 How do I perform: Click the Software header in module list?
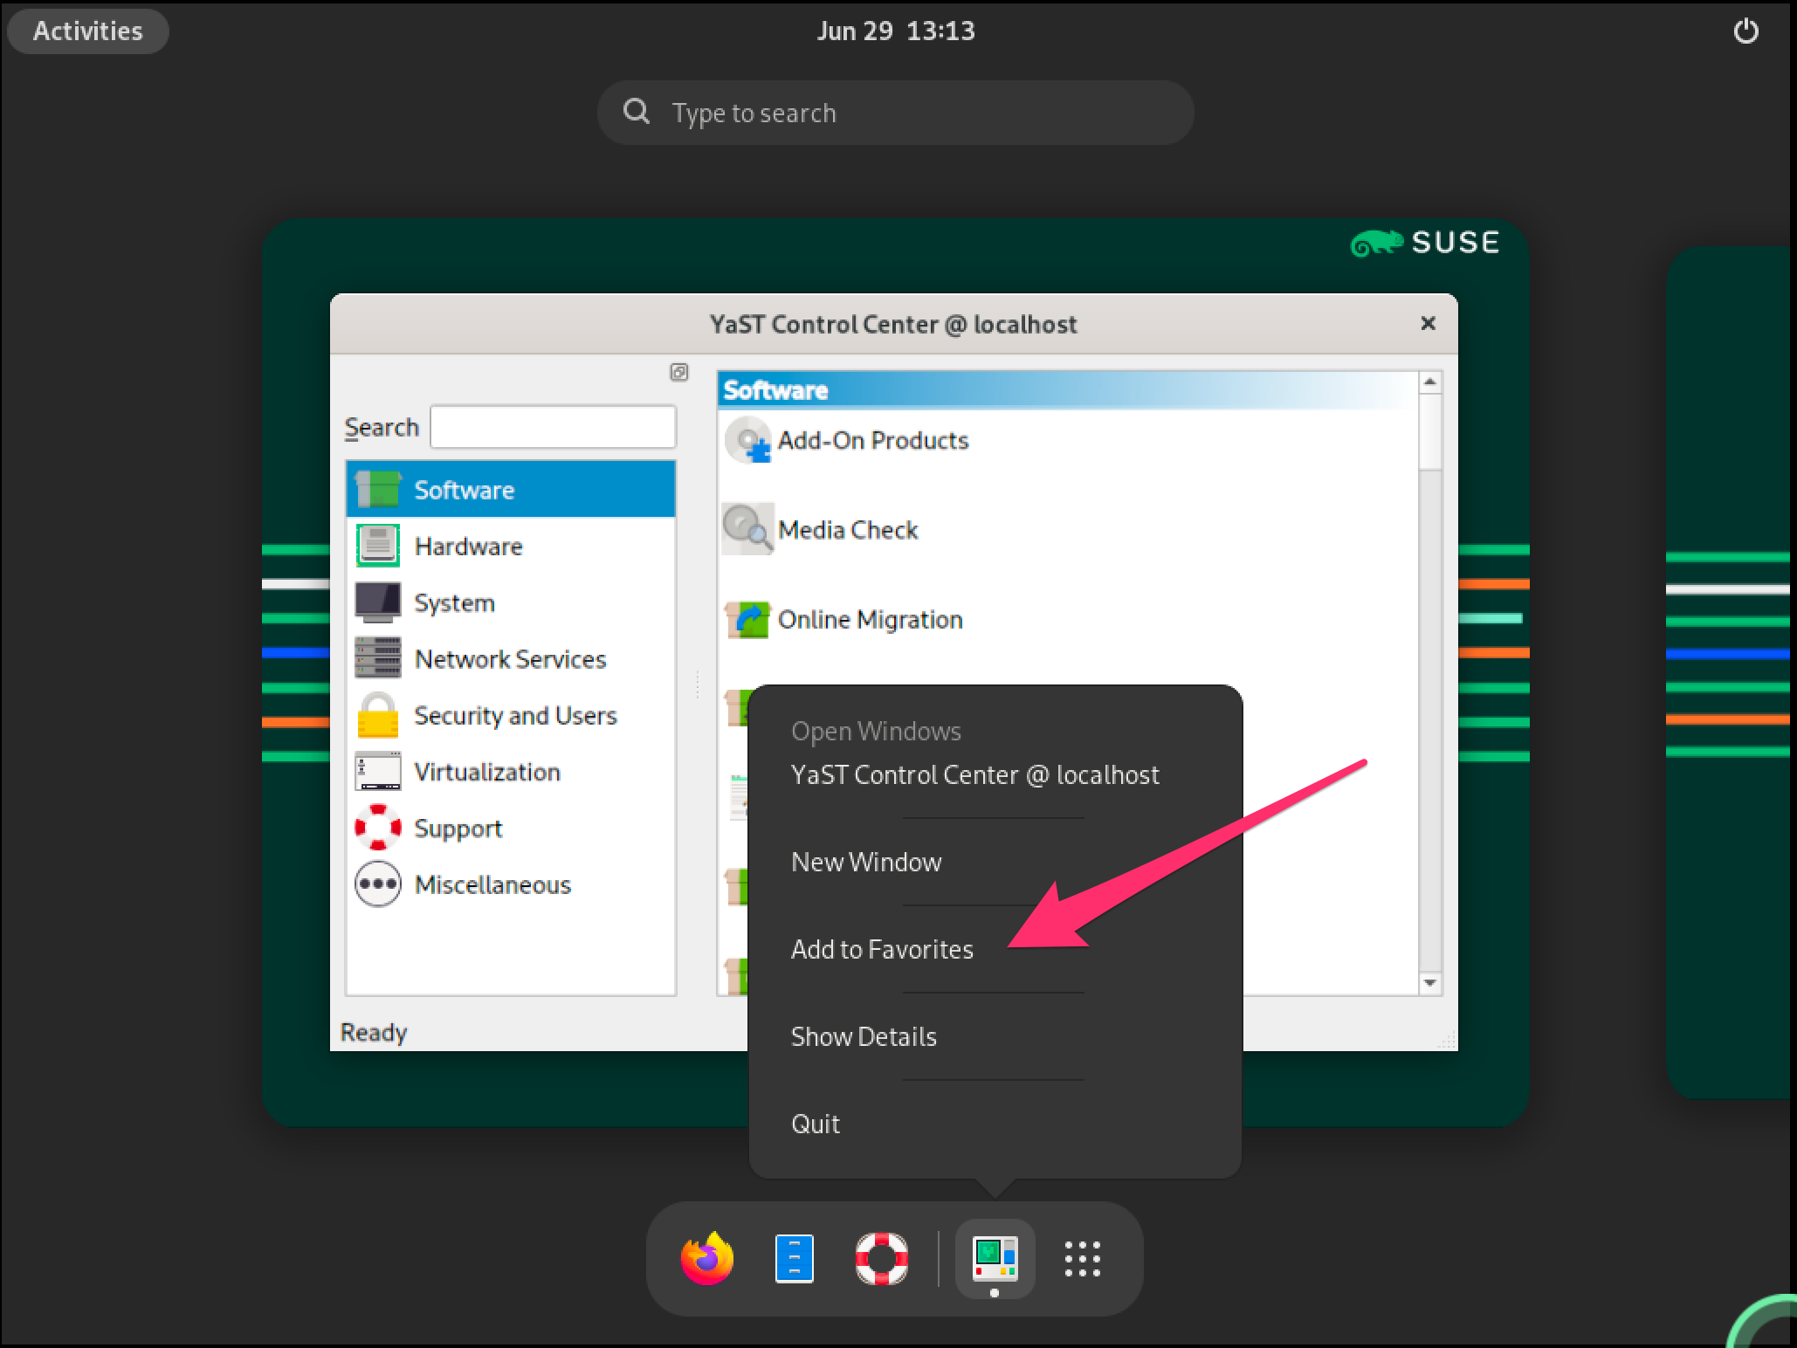[x=1068, y=389]
